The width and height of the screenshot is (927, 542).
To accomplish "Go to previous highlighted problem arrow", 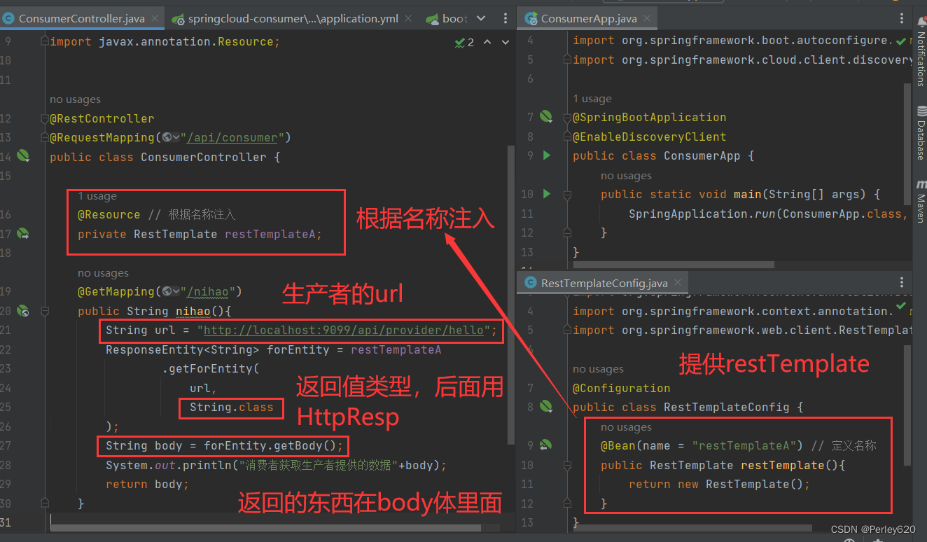I will 487,43.
